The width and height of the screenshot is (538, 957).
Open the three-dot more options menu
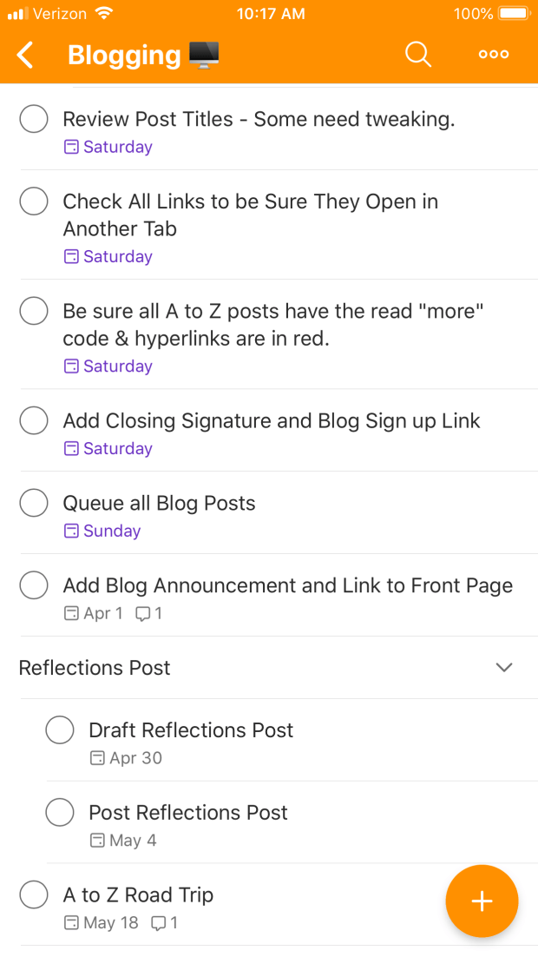click(x=494, y=55)
